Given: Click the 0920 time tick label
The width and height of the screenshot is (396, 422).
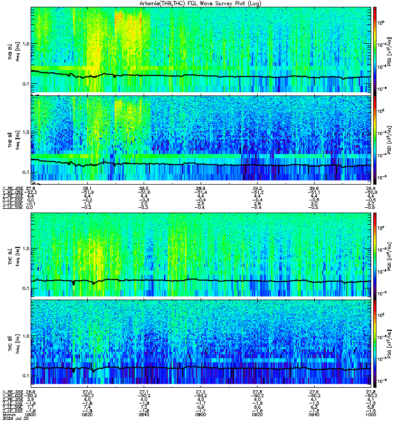Looking at the screenshot, I should coord(257,415).
